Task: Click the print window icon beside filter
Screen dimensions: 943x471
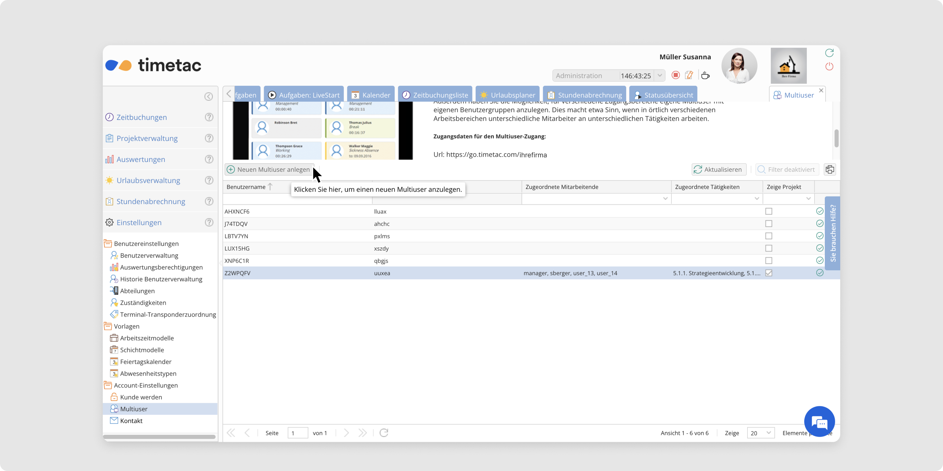Action: pyautogui.click(x=830, y=169)
